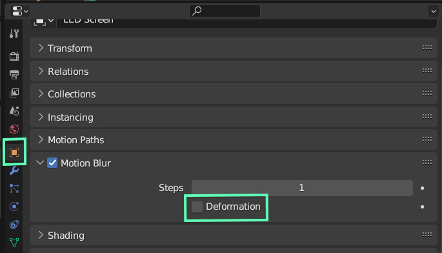Grab the Relations panel drag handle

click(427, 70)
